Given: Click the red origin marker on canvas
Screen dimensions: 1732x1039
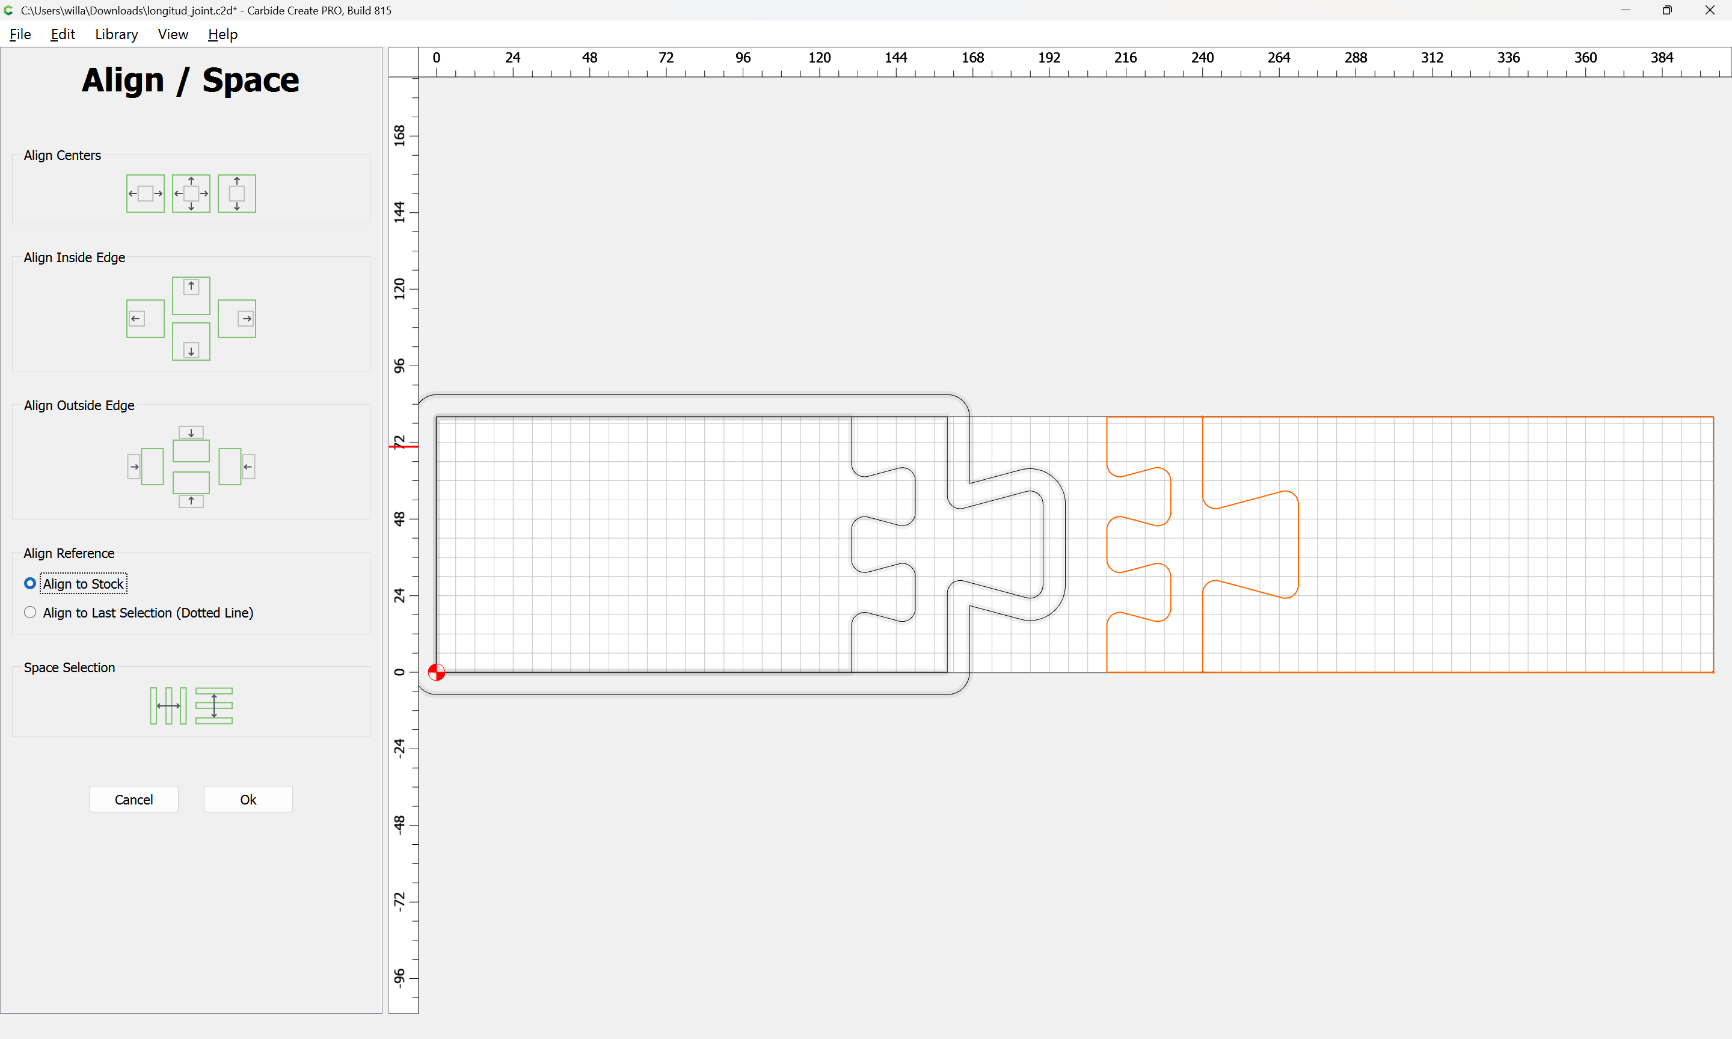Looking at the screenshot, I should pos(436,672).
